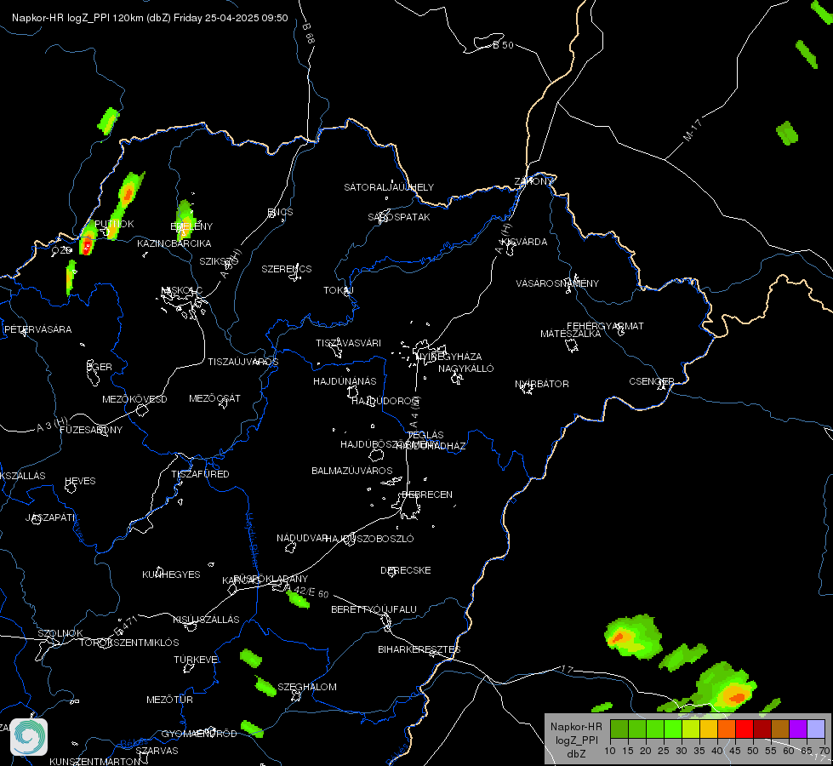
Task: Click the radar title and timestamp text
Action: pos(150,18)
